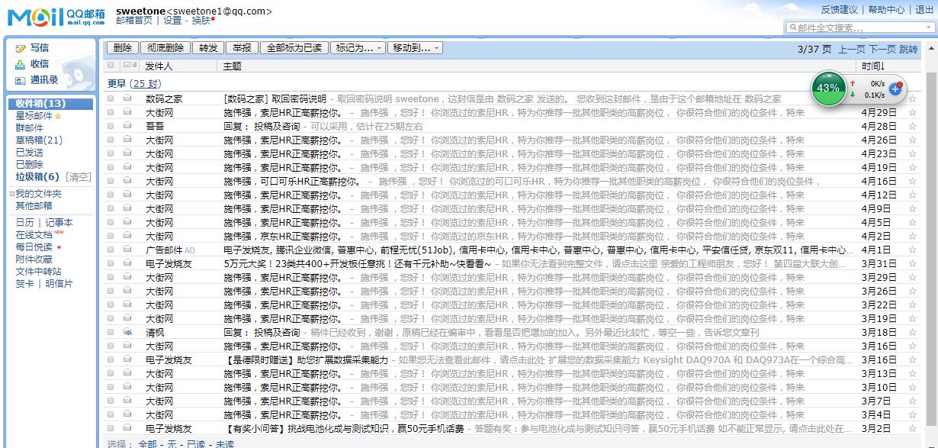Click 未读 in the bottom selection row
Screen dimensions: 938x448
(225, 443)
